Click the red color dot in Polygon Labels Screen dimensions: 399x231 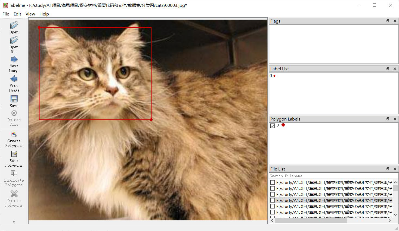pos(283,125)
